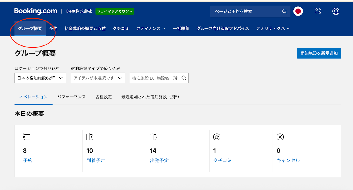This screenshot has width=353, height=190.
Task: Open the 日本の宿泊施設62軒 location filter
Action: click(40, 78)
